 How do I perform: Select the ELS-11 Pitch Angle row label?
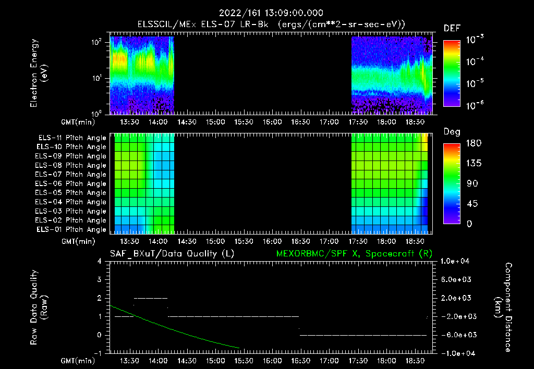coord(72,138)
